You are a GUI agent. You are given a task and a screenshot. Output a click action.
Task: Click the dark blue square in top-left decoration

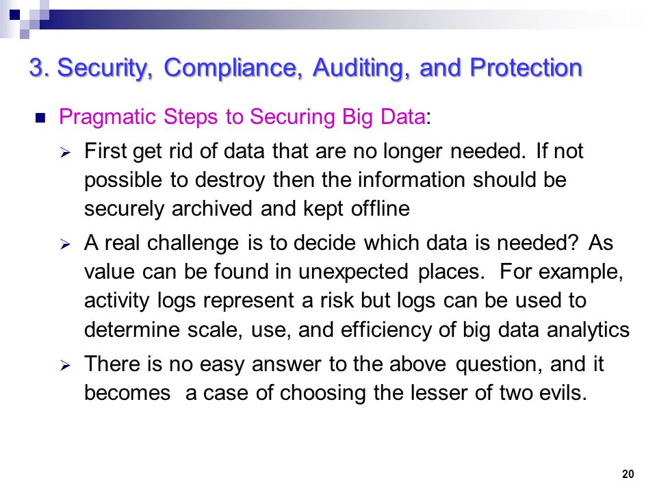pyautogui.click(x=14, y=14)
